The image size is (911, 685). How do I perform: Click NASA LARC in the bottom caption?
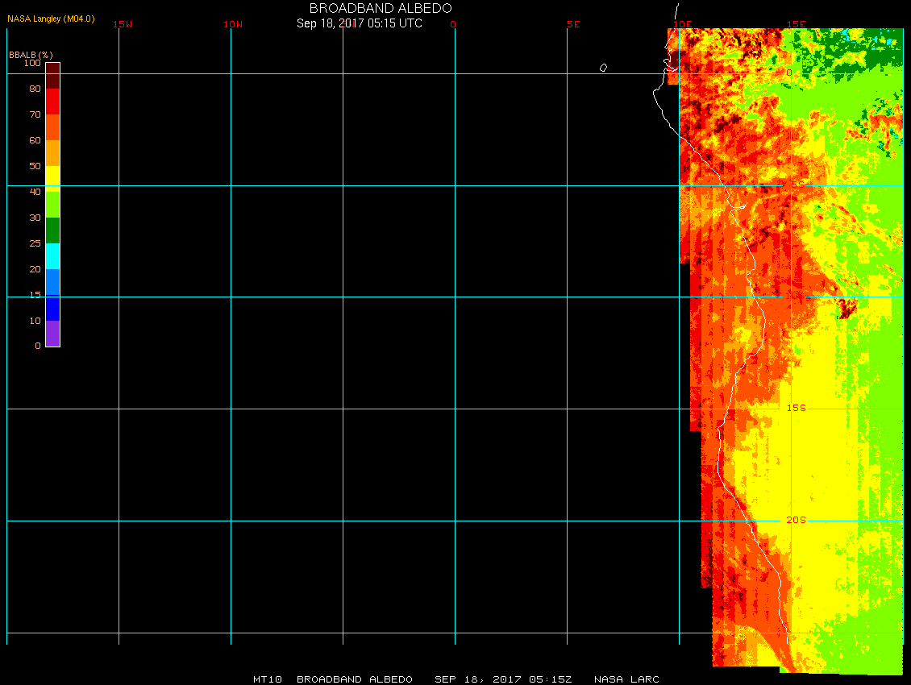(626, 679)
